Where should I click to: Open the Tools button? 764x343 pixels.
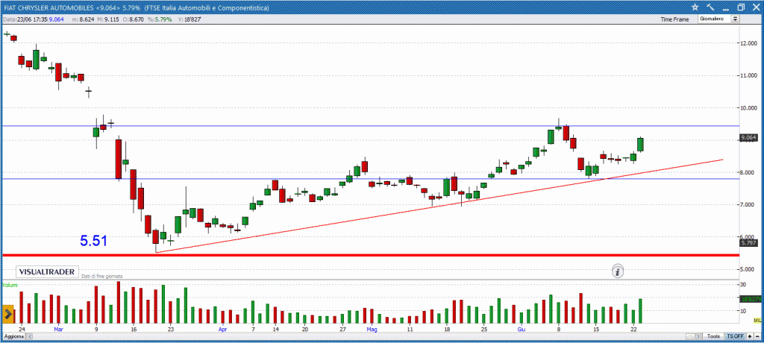click(x=714, y=337)
